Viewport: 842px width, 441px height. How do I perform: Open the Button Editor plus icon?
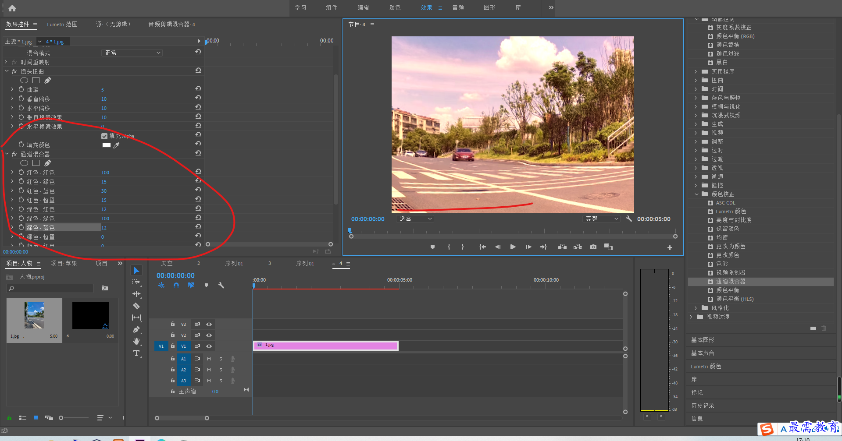(670, 248)
